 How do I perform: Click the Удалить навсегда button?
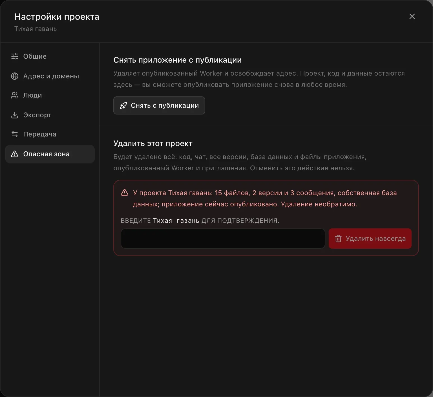[370, 239]
